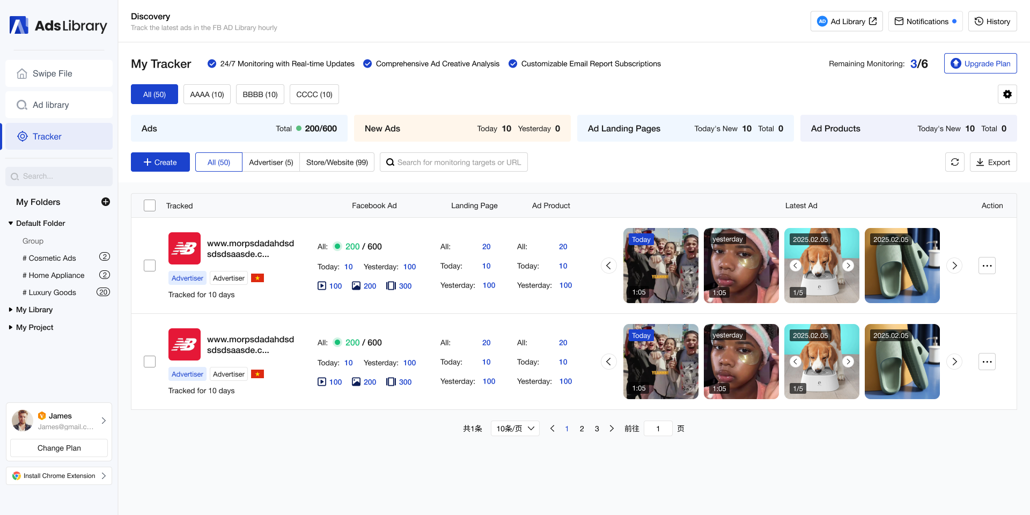Viewport: 1030px width, 515px height.
Task: Open Notifications panel
Action: click(x=925, y=21)
